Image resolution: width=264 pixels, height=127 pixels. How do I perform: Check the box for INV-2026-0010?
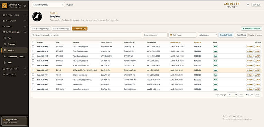(x=33, y=51)
